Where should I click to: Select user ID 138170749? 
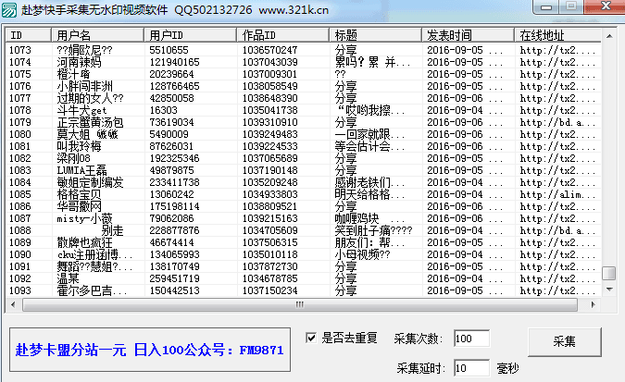click(174, 266)
